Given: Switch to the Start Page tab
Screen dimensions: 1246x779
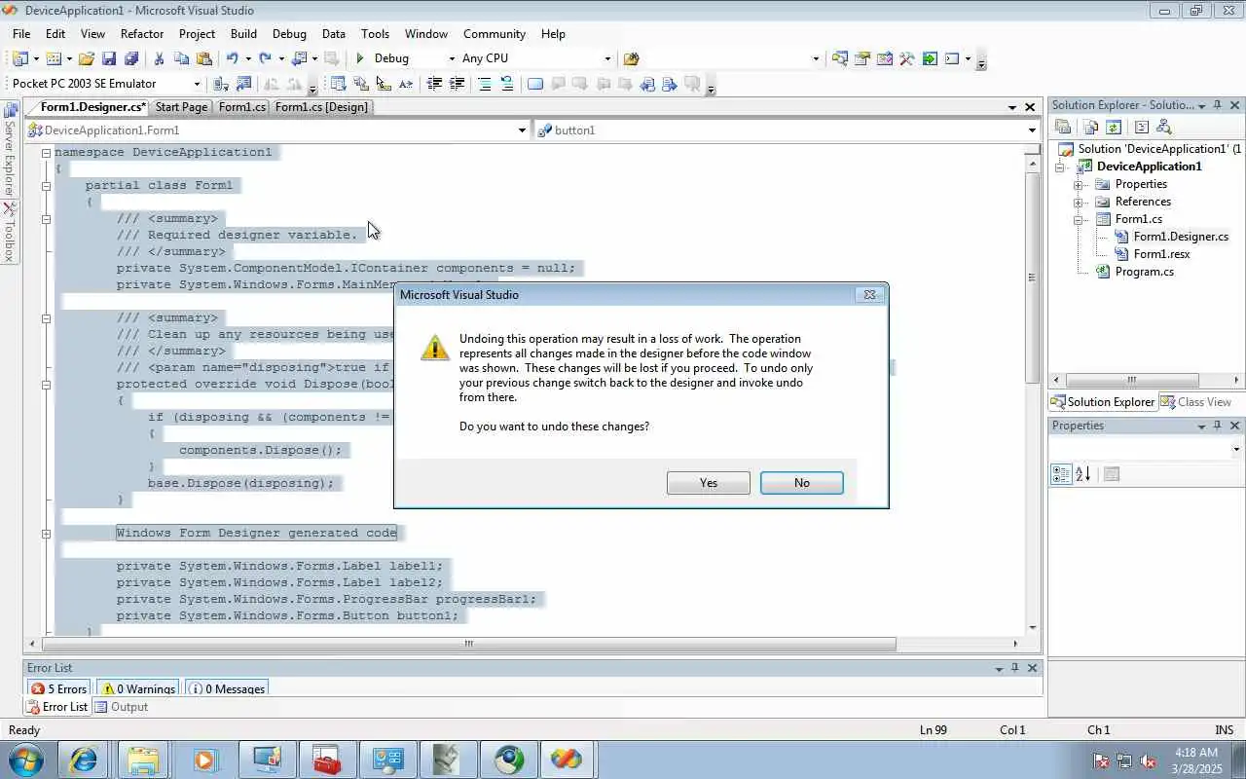Looking at the screenshot, I should coord(181,107).
